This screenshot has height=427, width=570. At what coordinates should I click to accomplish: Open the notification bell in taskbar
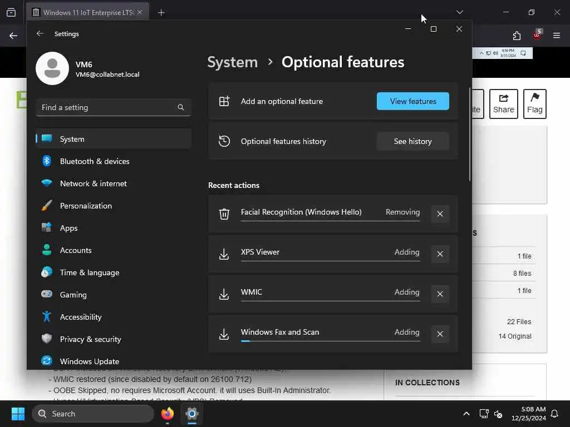(x=555, y=414)
